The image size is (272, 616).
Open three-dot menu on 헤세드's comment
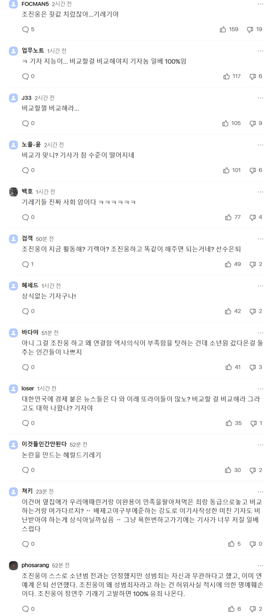[260, 286]
